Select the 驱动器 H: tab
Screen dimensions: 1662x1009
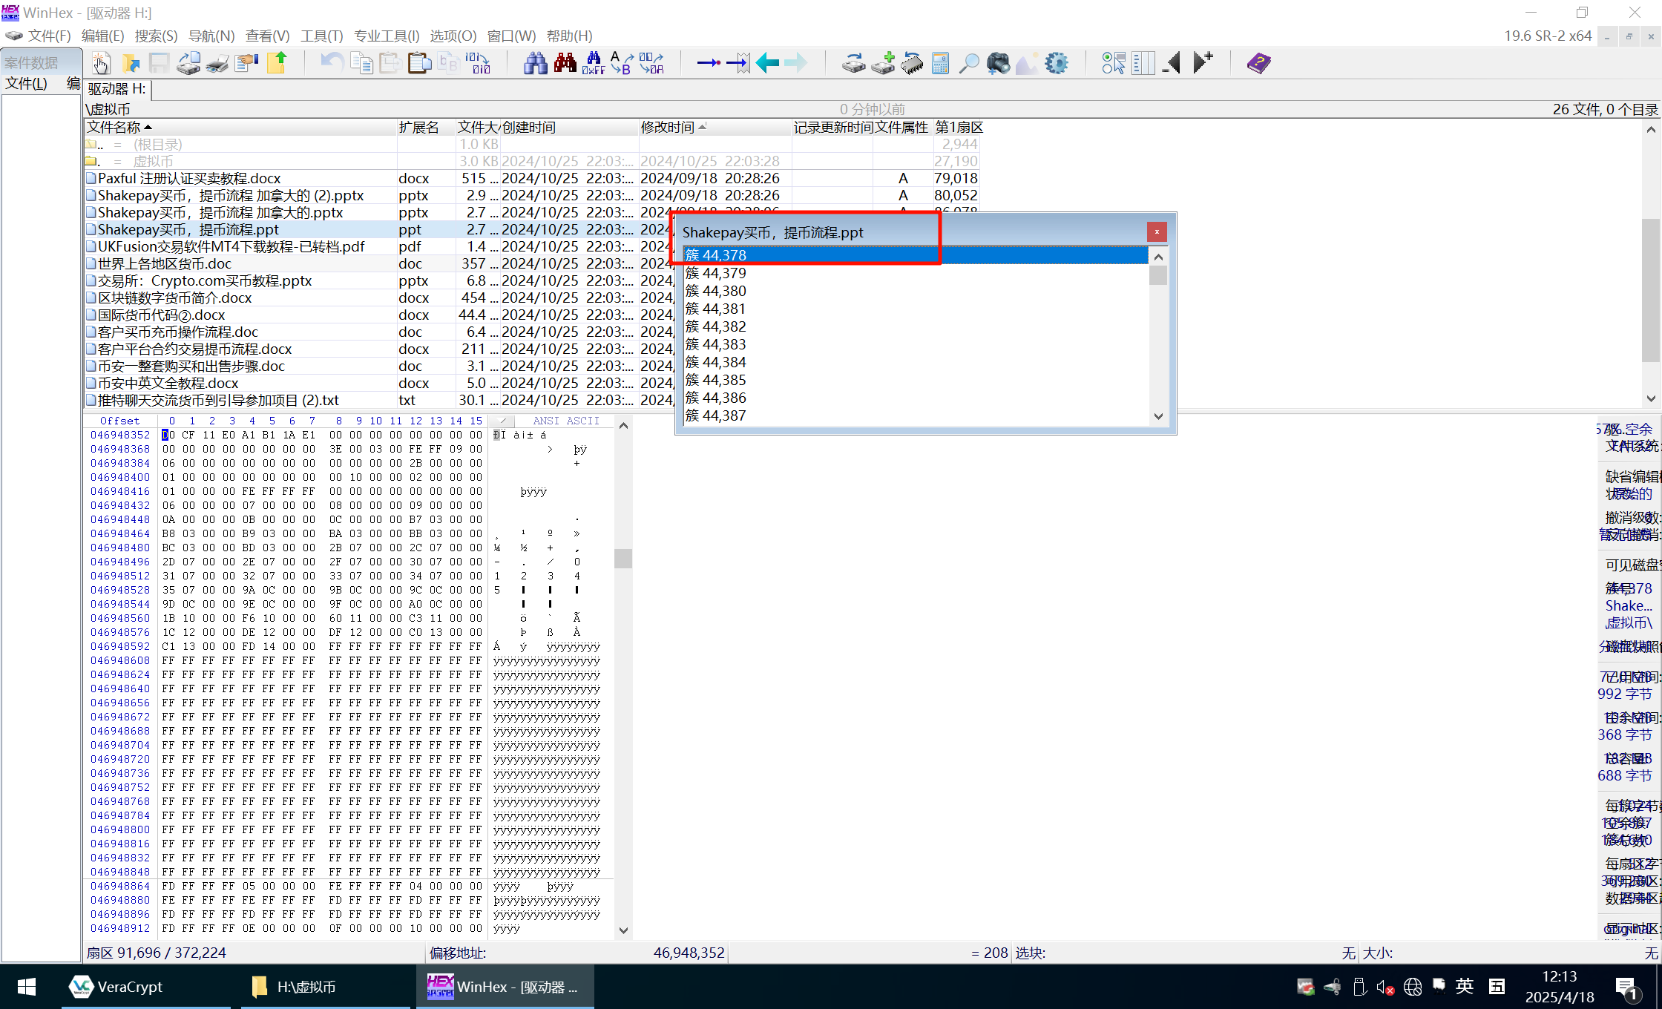coord(117,89)
